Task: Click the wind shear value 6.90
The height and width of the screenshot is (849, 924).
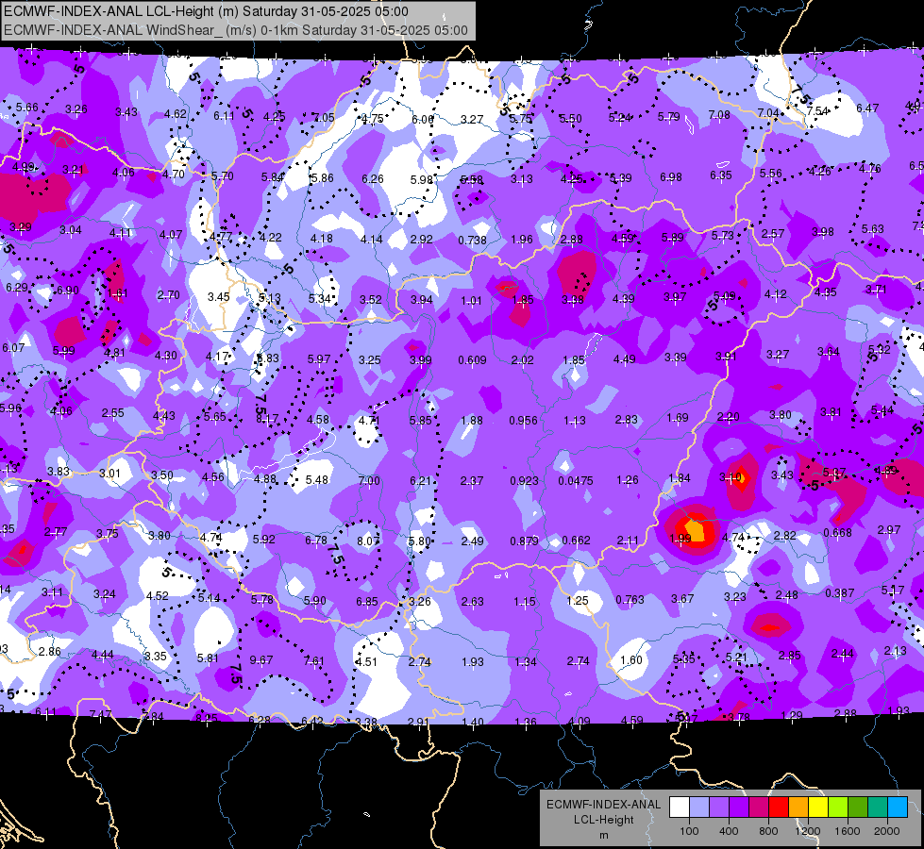Action: 68,291
